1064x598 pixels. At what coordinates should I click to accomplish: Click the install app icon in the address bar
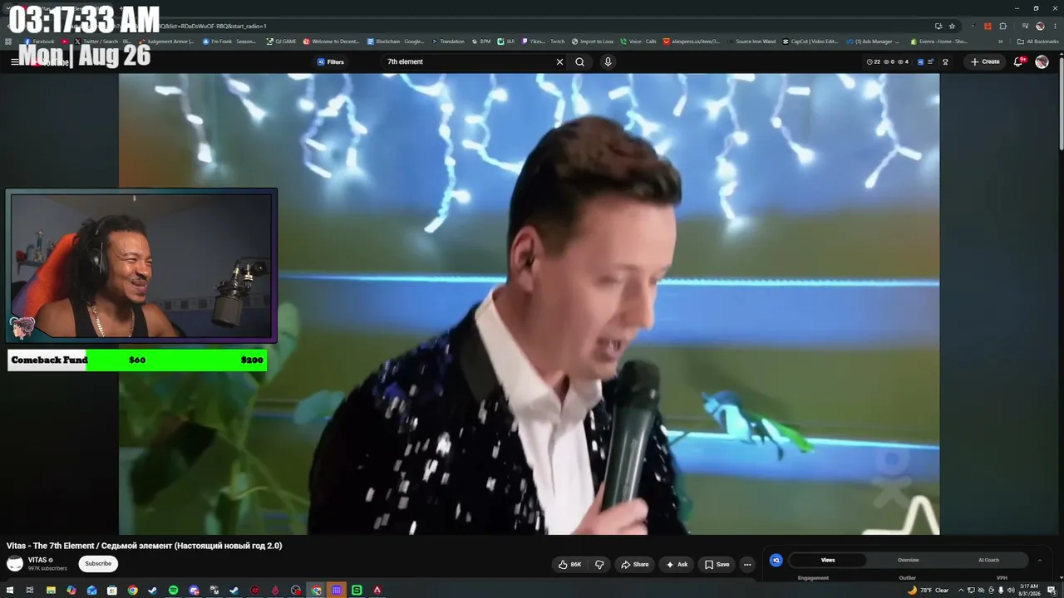pyautogui.click(x=938, y=26)
